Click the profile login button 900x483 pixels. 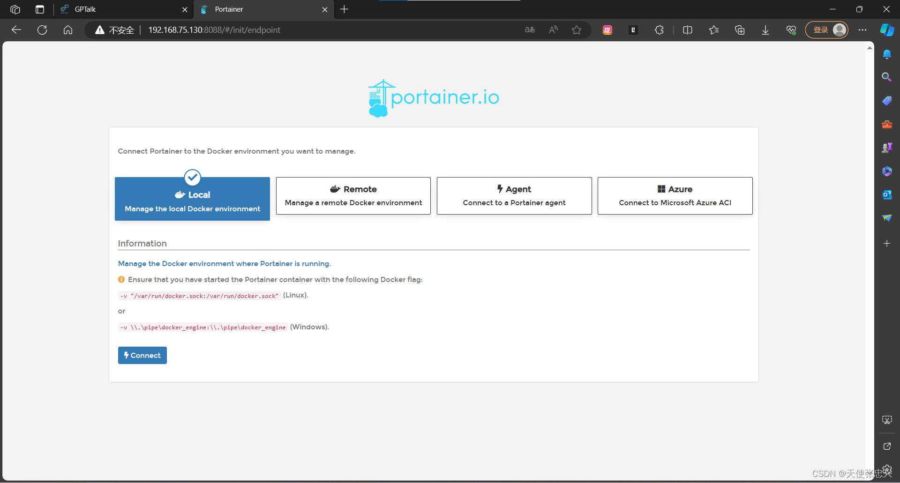point(827,30)
